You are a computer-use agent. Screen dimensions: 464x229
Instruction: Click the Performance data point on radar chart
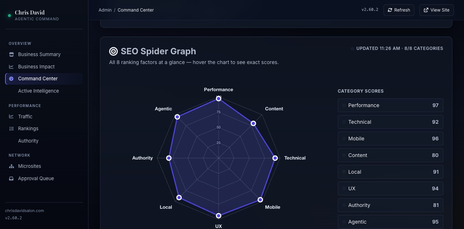[219, 98]
